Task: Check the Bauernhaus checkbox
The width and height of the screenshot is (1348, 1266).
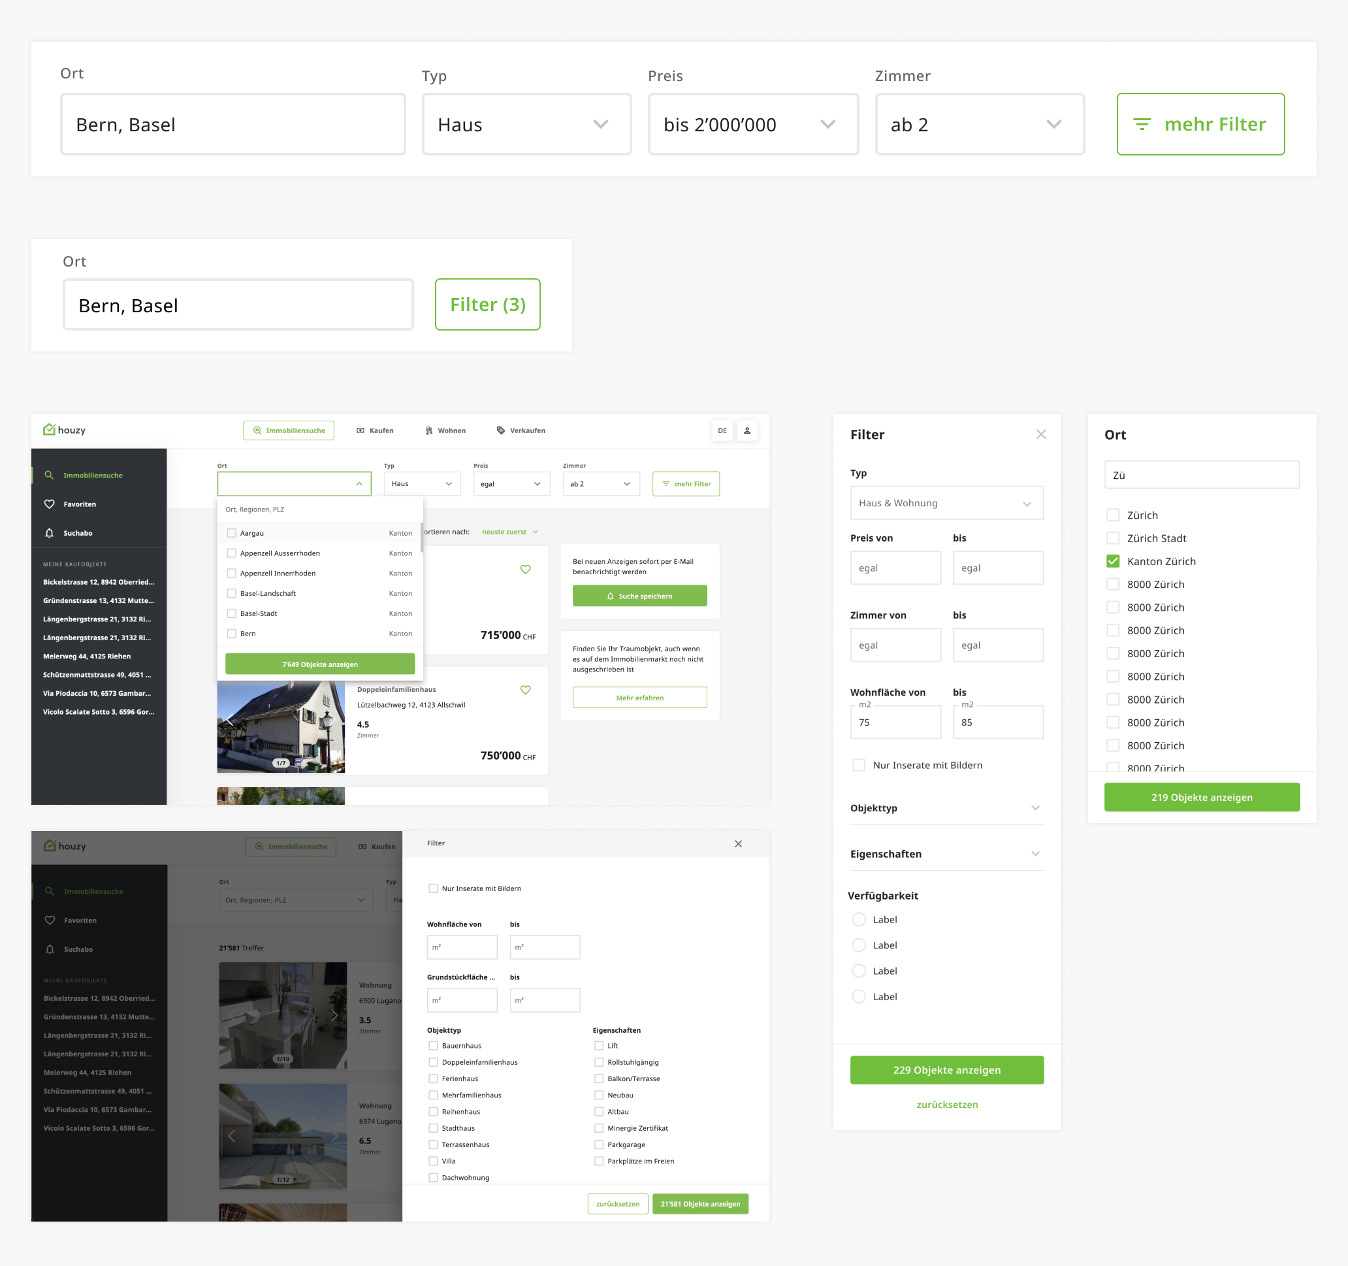Action: [x=433, y=1046]
